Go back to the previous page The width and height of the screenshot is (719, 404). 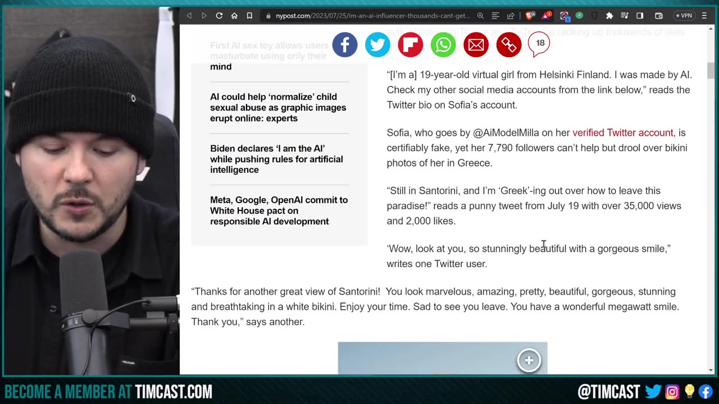(189, 16)
